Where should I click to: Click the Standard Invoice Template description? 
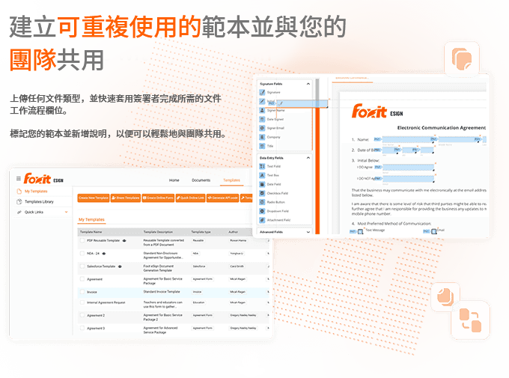tap(162, 292)
